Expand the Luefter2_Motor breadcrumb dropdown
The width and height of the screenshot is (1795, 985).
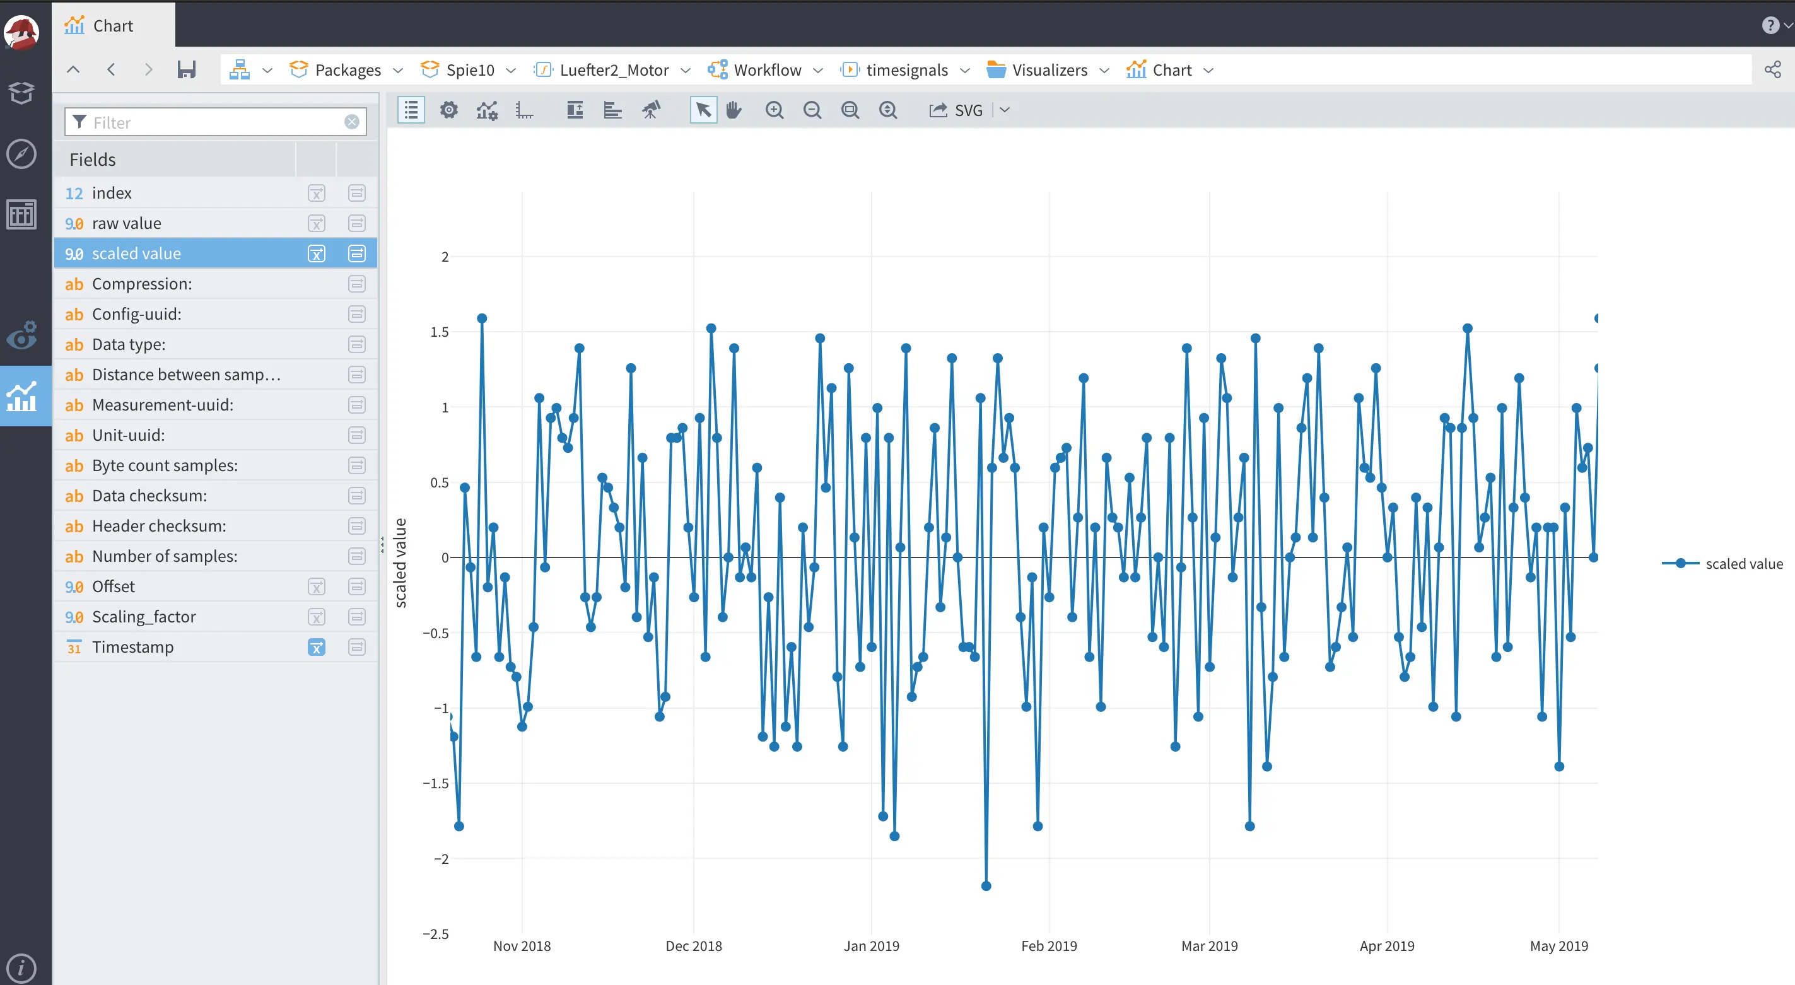pyautogui.click(x=686, y=71)
